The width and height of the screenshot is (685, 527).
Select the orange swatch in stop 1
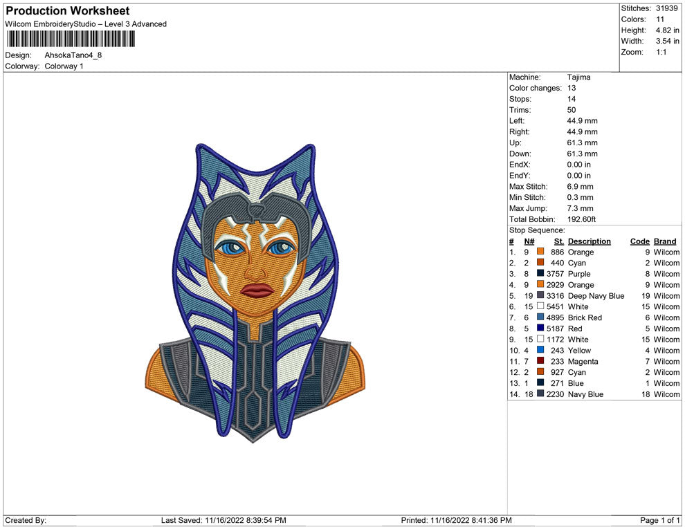(540, 252)
